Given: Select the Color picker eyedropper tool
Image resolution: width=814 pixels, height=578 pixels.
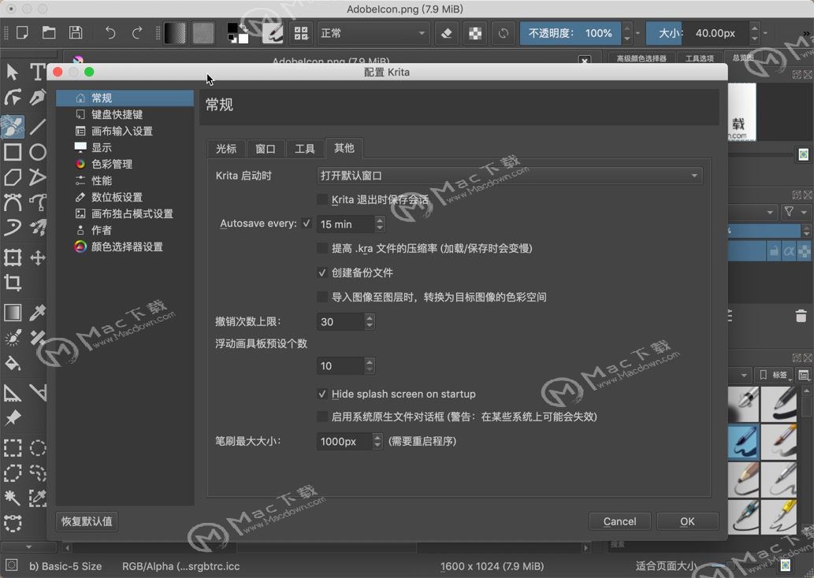Looking at the screenshot, I should (x=37, y=313).
